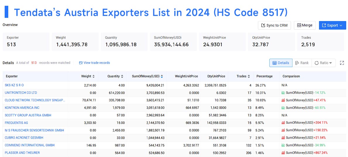The width and height of the screenshot is (348, 157).
Task: Open exporter COMMEND INTERNATIONAL GMBH
Action: [x=30, y=145]
